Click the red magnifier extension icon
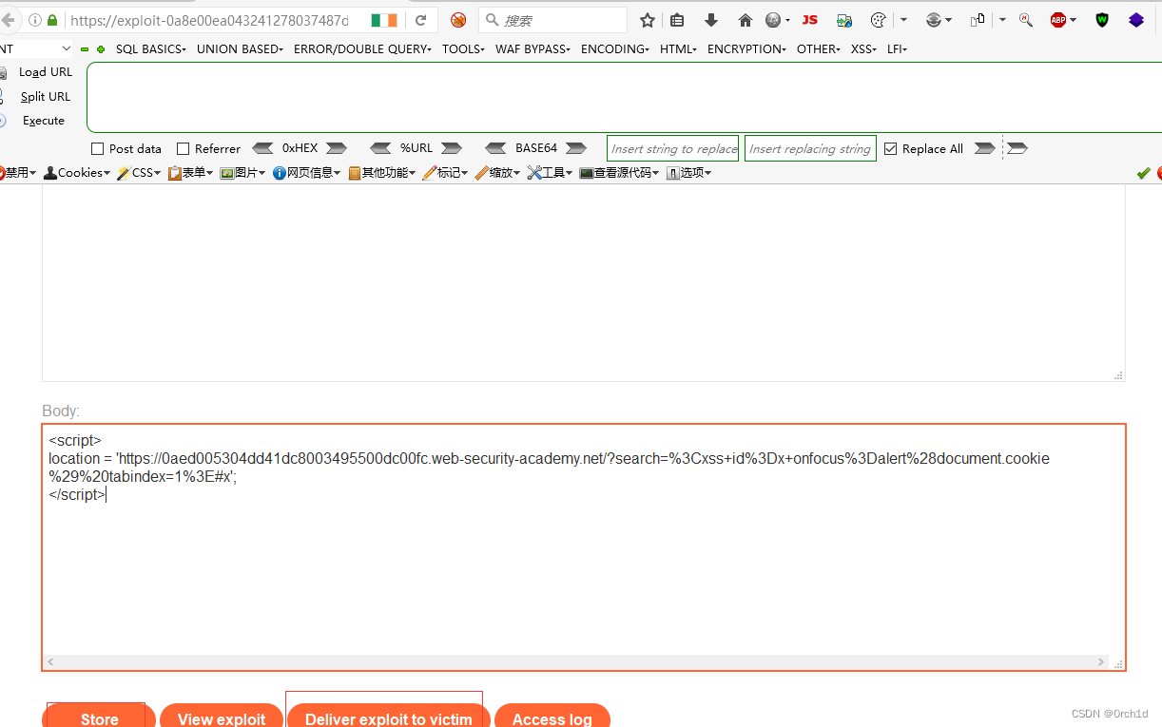Viewport: 1162px width, 727px height. tap(1025, 20)
